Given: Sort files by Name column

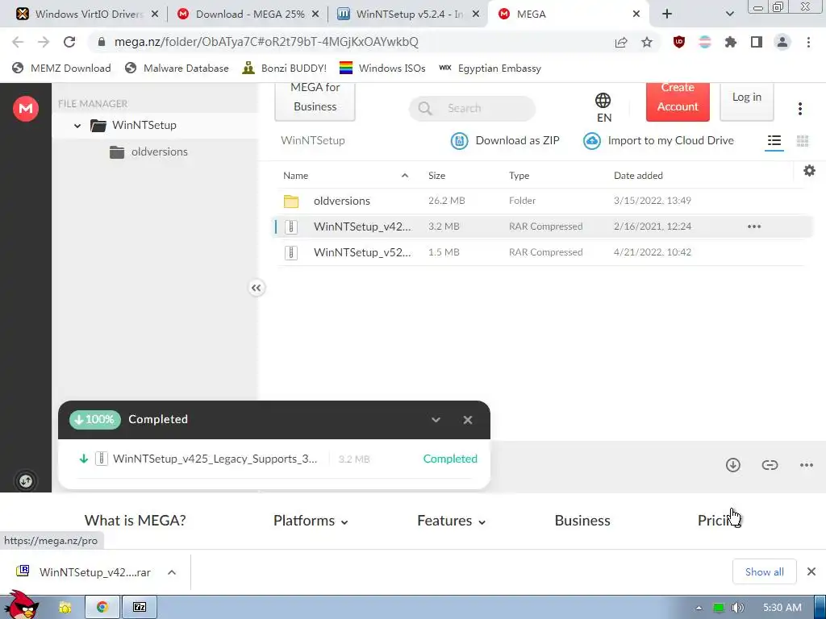Looking at the screenshot, I should pos(295,176).
